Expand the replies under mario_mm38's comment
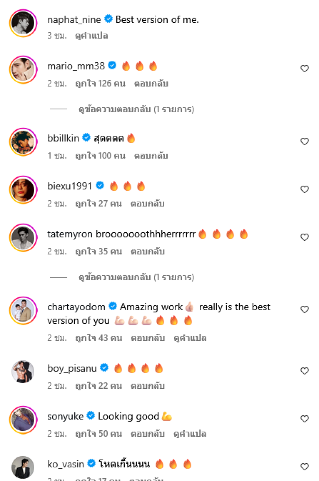This screenshot has height=481, width=319. (x=136, y=109)
